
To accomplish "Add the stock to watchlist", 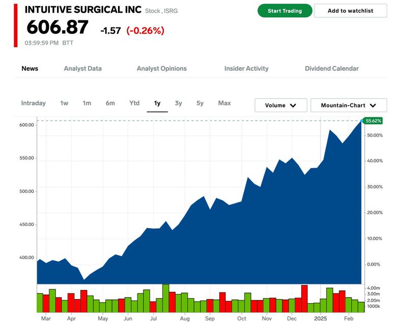I will point(350,11).
